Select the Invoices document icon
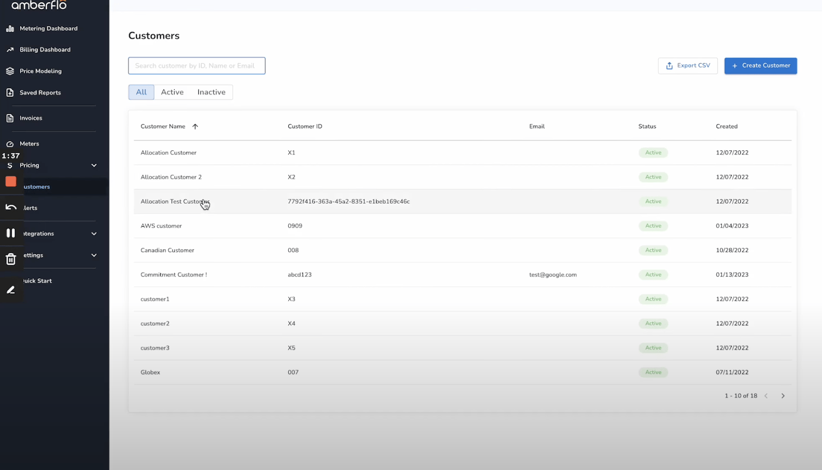This screenshot has height=470, width=822. click(x=10, y=117)
